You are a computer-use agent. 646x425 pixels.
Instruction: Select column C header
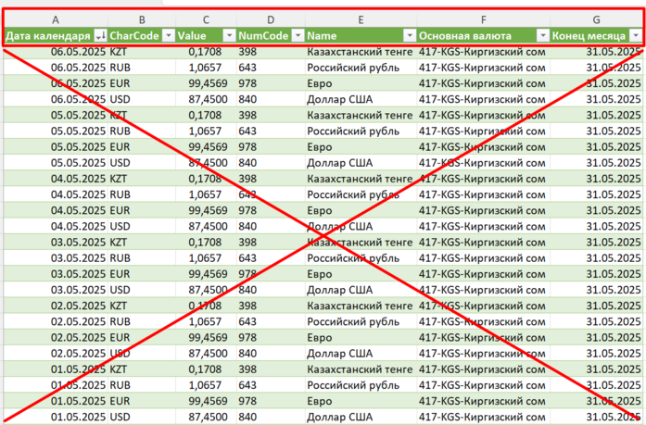[206, 19]
